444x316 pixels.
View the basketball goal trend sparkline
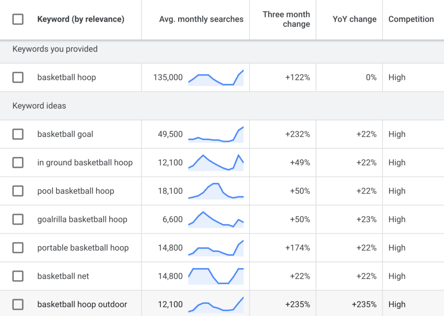tap(216, 134)
